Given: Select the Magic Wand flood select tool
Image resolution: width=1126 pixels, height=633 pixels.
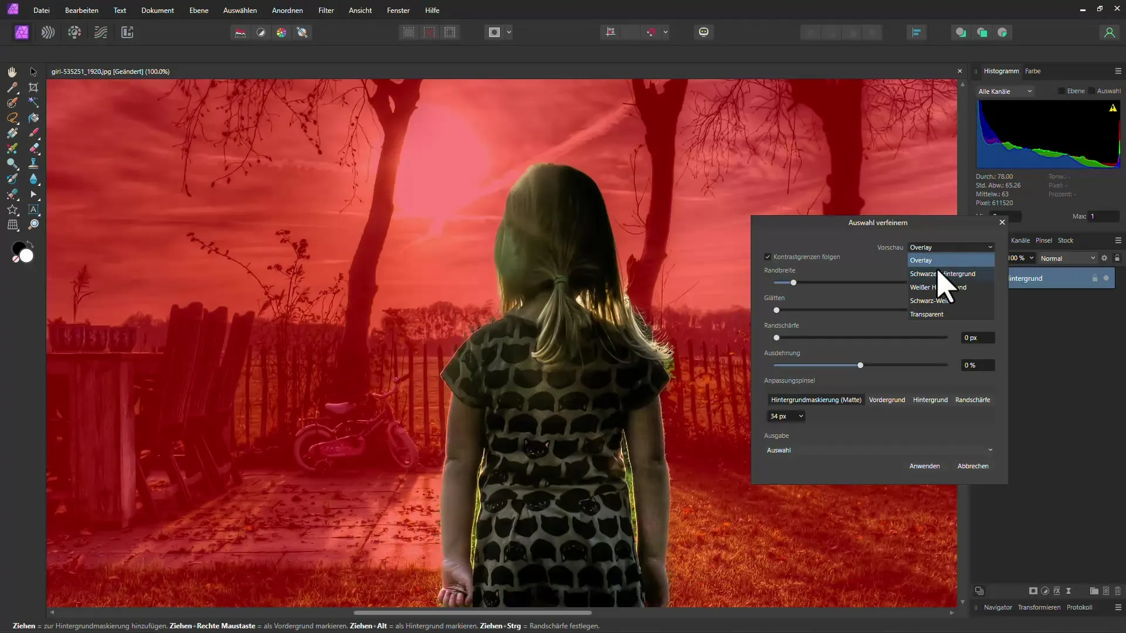Looking at the screenshot, I should [x=33, y=103].
